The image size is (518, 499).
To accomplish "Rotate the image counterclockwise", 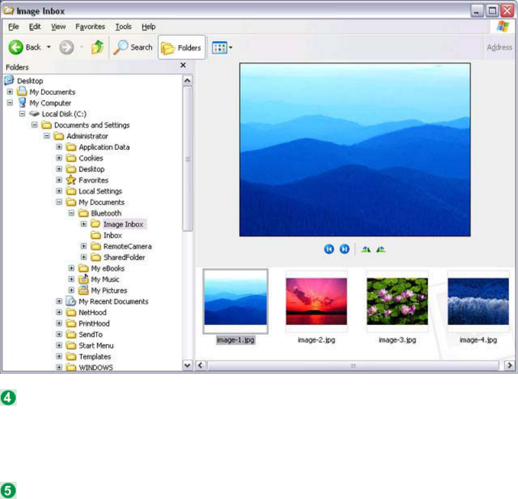I will tap(381, 249).
